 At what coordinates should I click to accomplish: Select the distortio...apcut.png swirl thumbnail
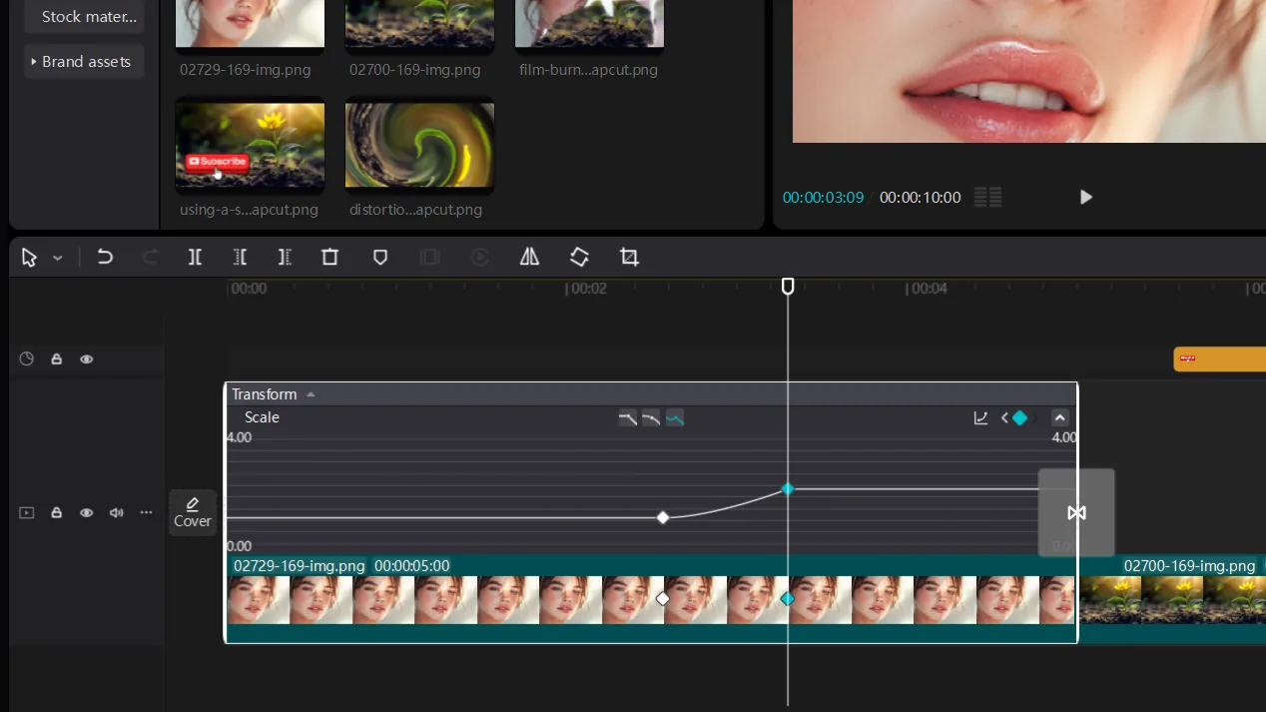(x=419, y=145)
